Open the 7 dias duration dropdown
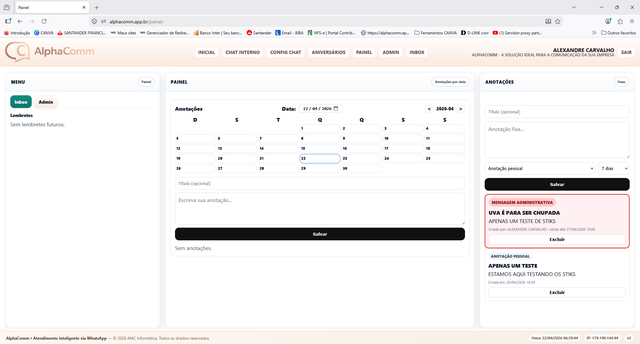This screenshot has width=640, height=344. (614, 168)
